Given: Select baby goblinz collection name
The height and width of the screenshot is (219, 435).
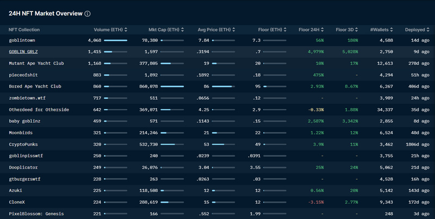Looking at the screenshot, I should (x=24, y=121).
